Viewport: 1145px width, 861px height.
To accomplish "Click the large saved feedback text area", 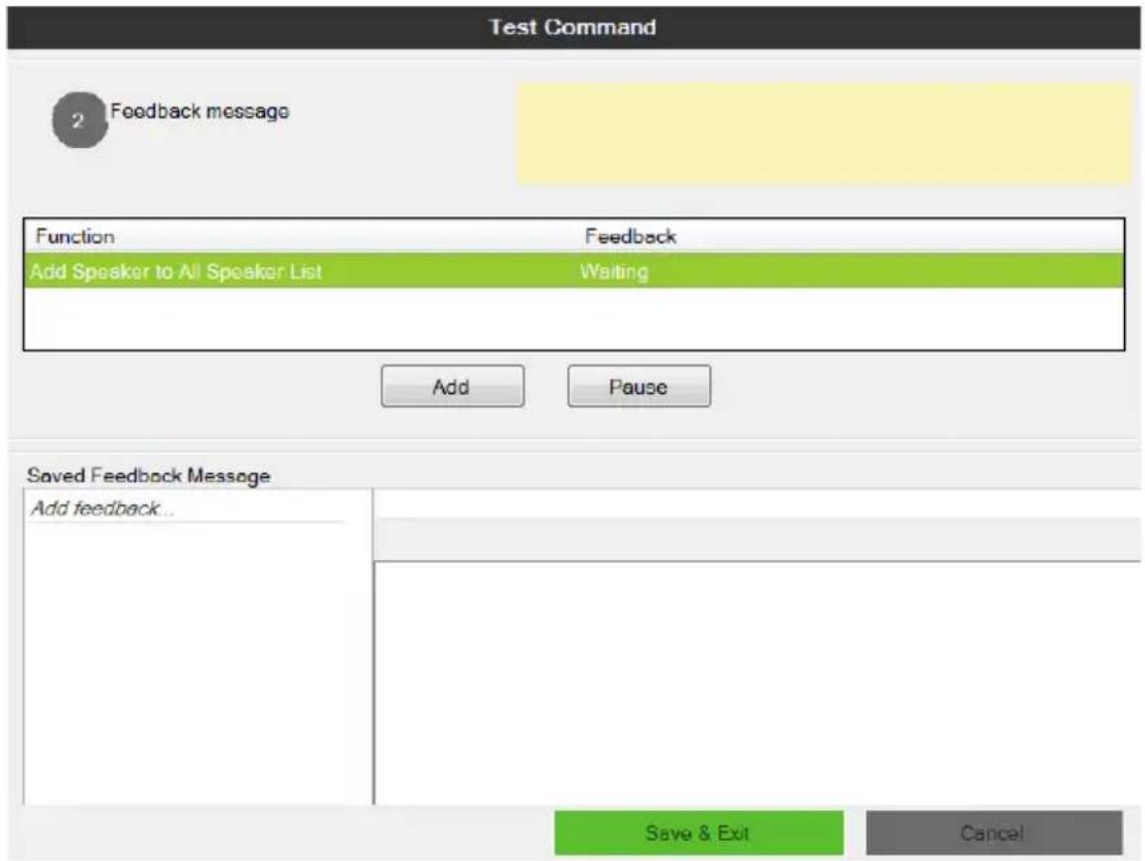I will point(758,683).
